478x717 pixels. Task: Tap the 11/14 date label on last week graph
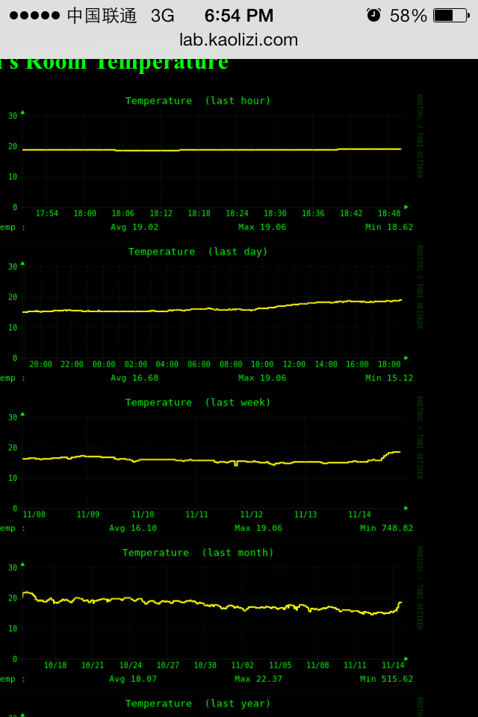coord(359,515)
